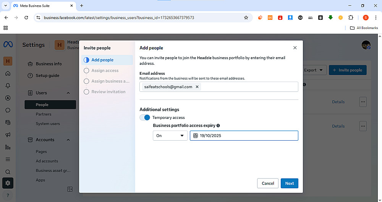Go to Business info settings
Screen dimensions: 382x202
coord(49,64)
